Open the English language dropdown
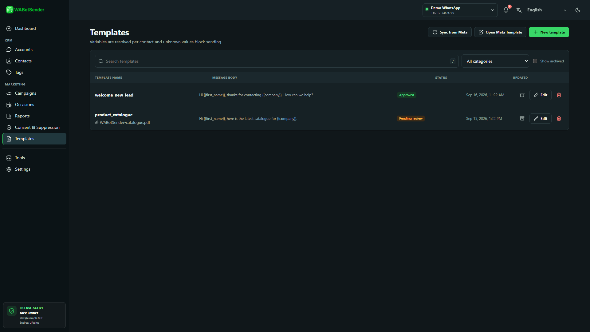Viewport: 590px width, 332px height. click(x=547, y=10)
